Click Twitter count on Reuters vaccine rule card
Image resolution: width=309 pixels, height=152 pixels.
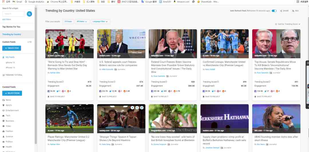point(113,91)
